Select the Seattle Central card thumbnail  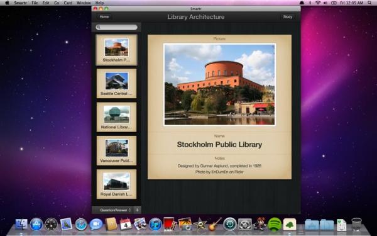[x=117, y=83]
